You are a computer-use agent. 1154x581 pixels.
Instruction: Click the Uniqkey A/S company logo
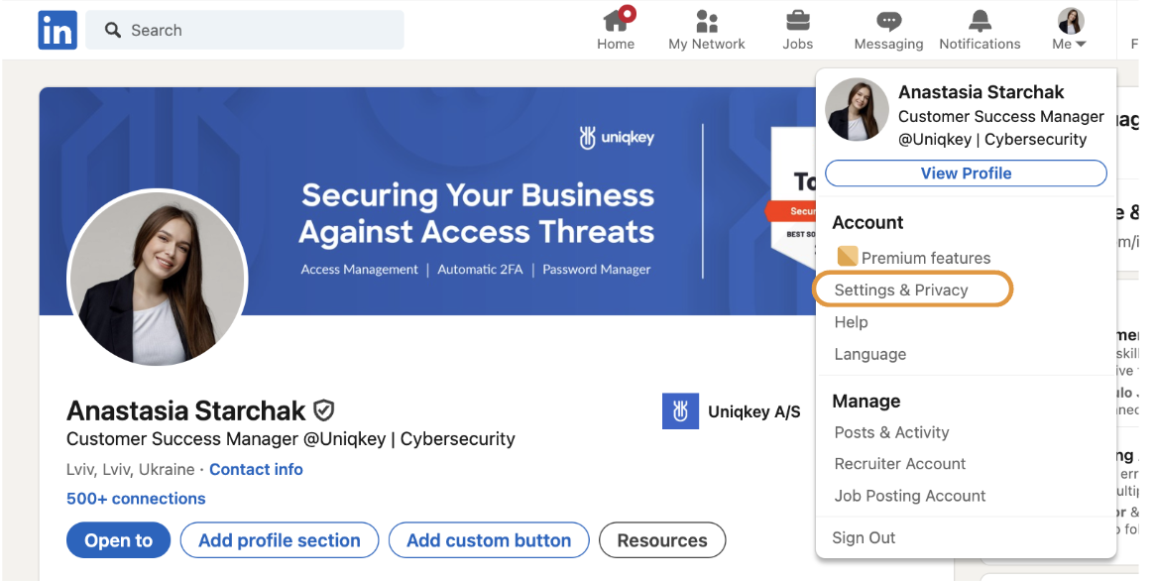click(x=680, y=410)
